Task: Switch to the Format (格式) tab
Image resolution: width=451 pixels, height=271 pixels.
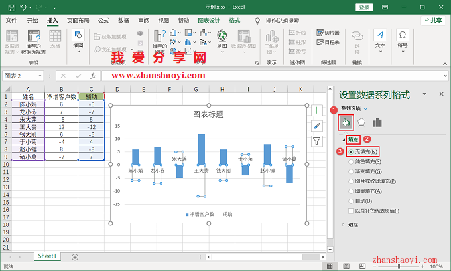Action: pos(234,21)
